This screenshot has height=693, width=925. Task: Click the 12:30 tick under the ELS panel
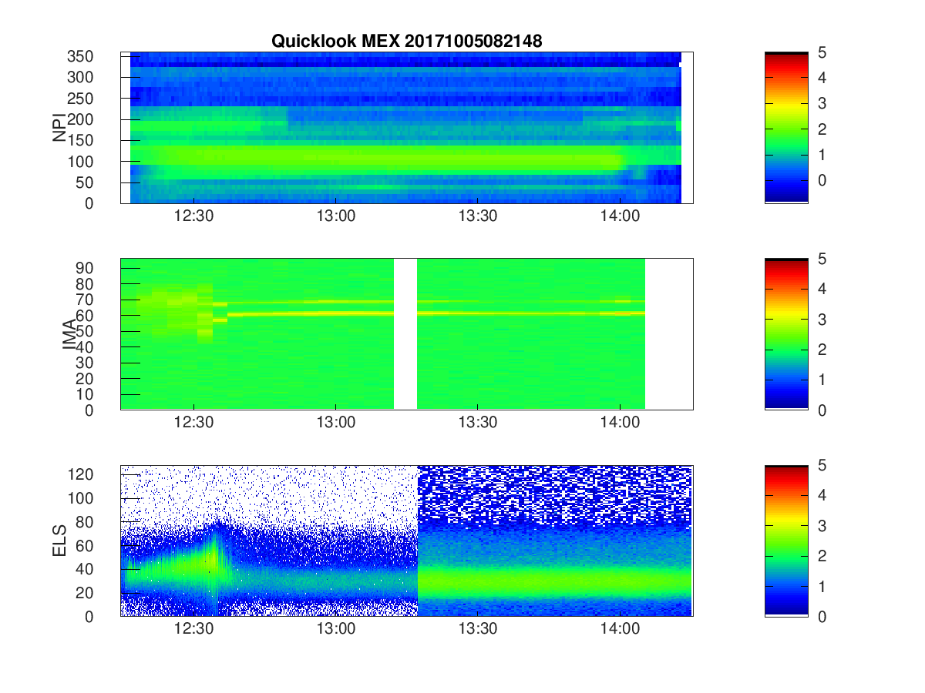click(x=193, y=630)
